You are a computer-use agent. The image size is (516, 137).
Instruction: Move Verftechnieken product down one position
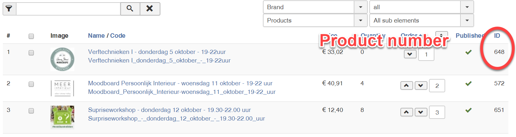(410, 54)
